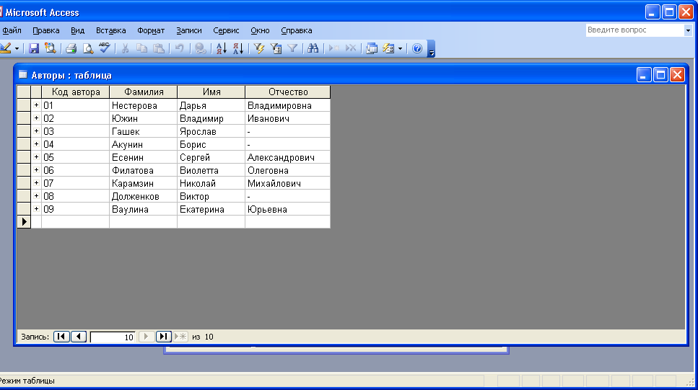Open Find with binoculars icon
Image resolution: width=698 pixels, height=390 pixels.
tap(313, 48)
